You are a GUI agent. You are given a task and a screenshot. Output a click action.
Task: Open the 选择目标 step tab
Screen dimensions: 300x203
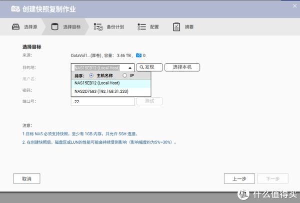(x=66, y=27)
